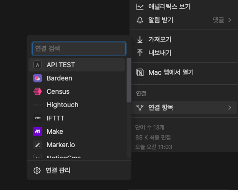This screenshot has width=238, height=190.
Task: Click the export up-arrow icon
Action: [x=140, y=53]
